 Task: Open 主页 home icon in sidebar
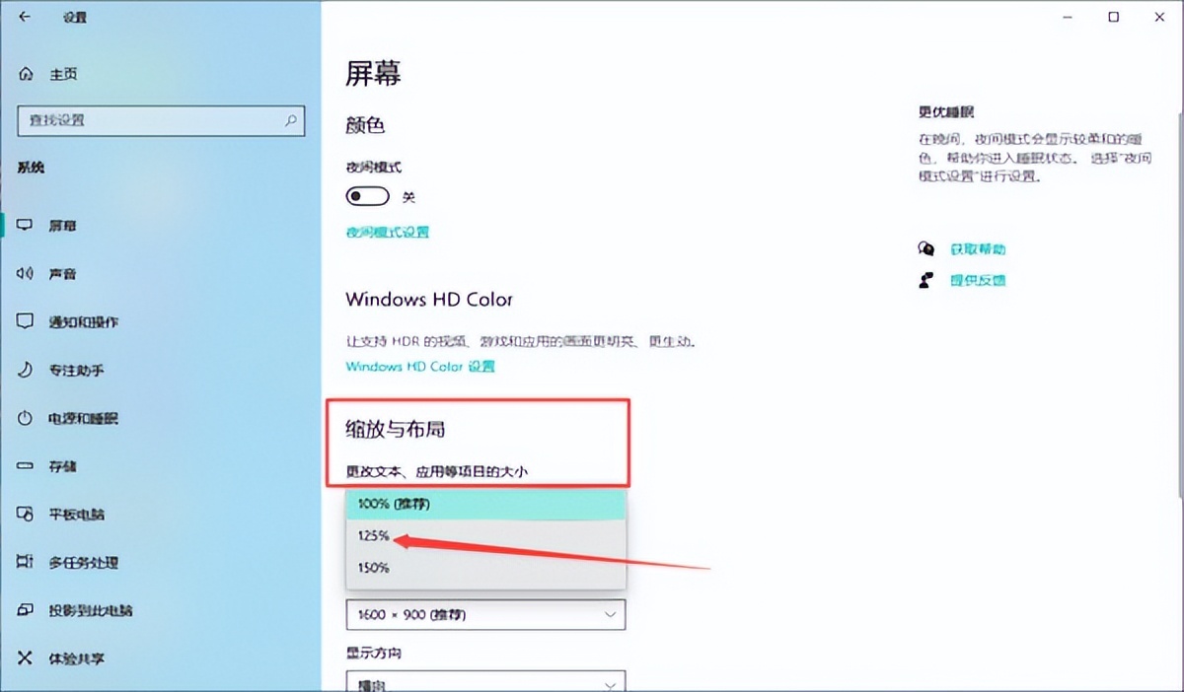tap(26, 74)
